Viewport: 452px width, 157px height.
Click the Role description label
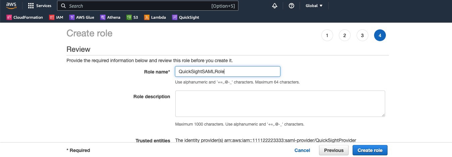152,97
